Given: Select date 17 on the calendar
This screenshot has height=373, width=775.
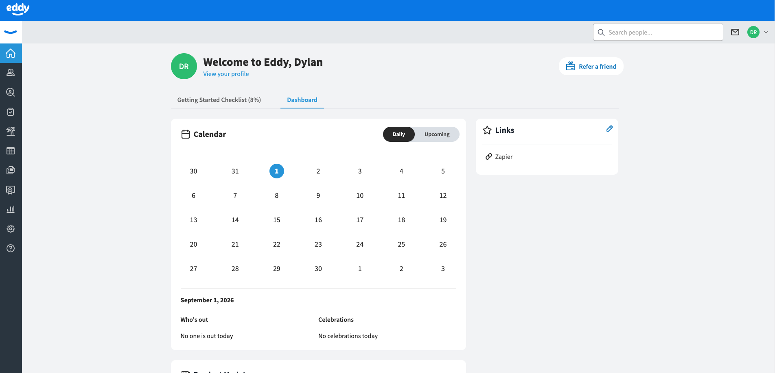Looking at the screenshot, I should pos(360,220).
